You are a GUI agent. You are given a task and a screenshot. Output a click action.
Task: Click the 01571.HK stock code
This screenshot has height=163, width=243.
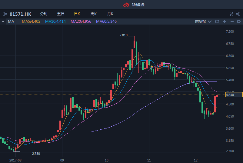20,14
